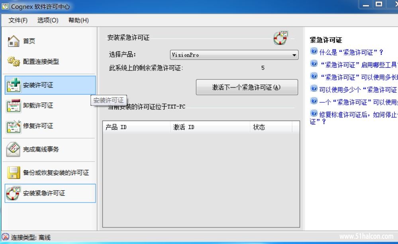The image size is (398, 244).
Task: Click the remaining emergency licenses value 5
Action: [x=263, y=68]
